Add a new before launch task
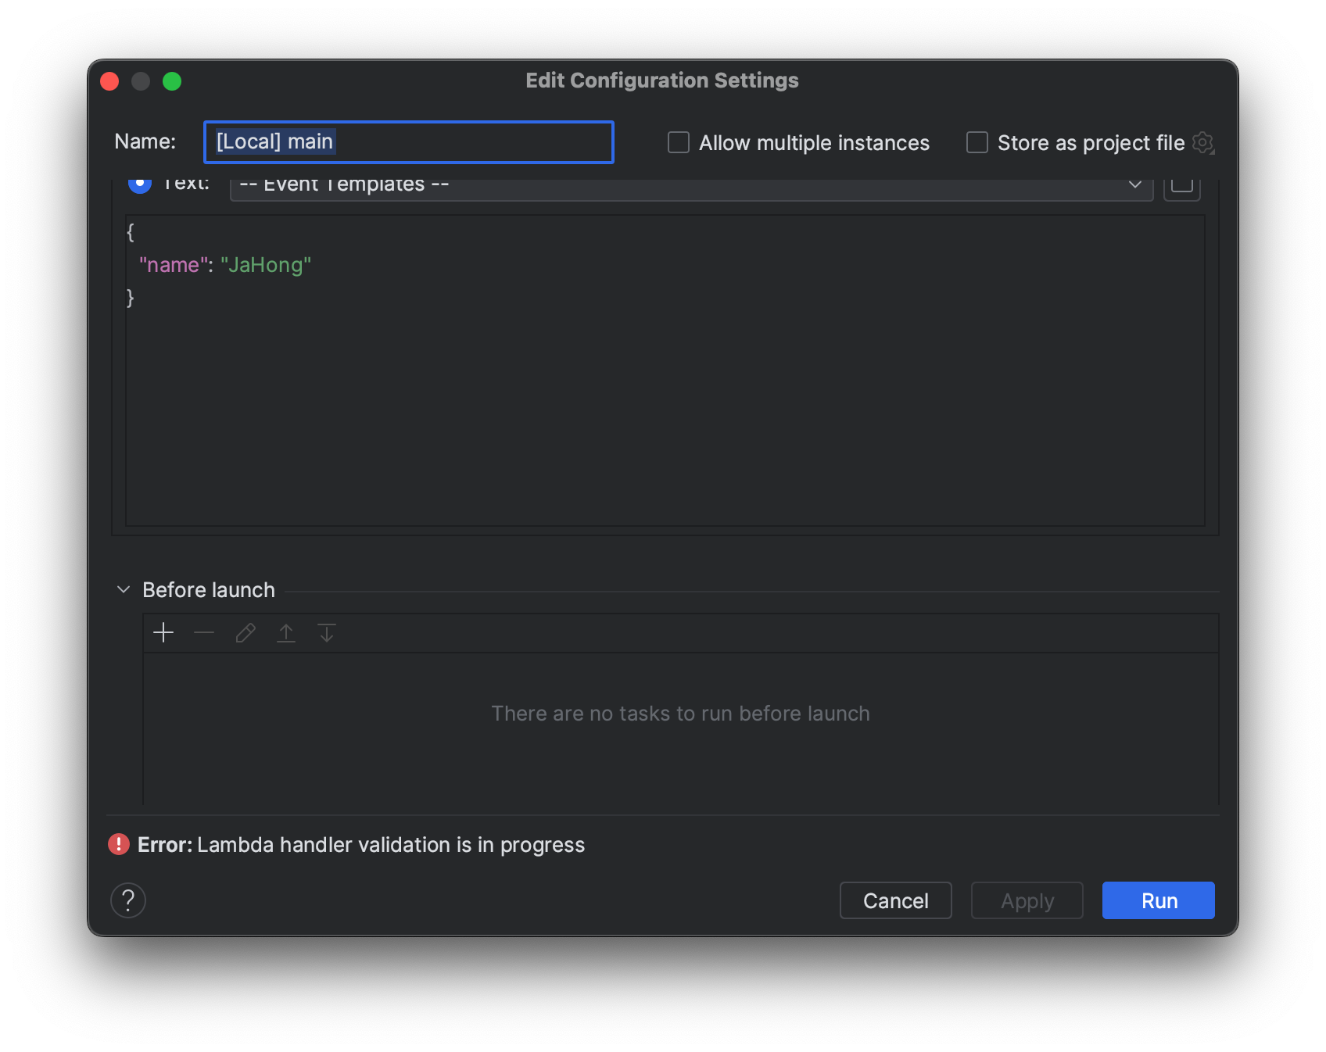Image resolution: width=1326 pixels, height=1052 pixels. (x=163, y=632)
